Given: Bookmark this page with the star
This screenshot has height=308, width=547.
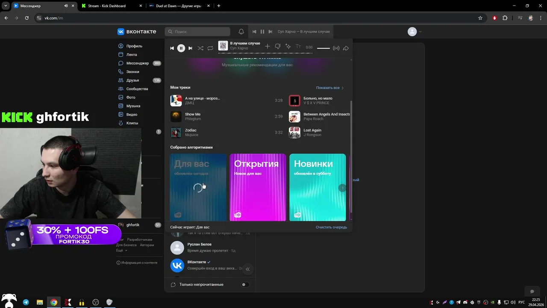Looking at the screenshot, I should coord(480,18).
